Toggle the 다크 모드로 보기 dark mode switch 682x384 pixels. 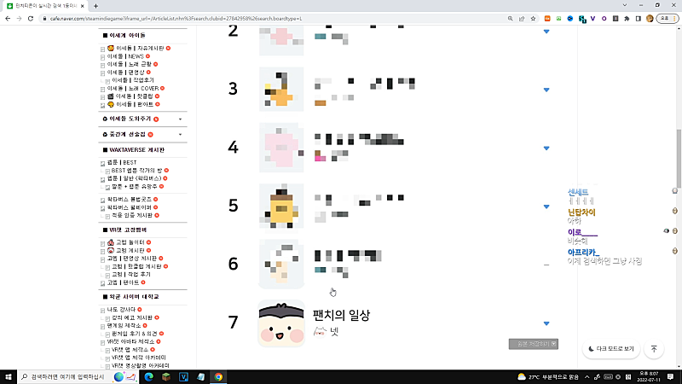point(611,349)
